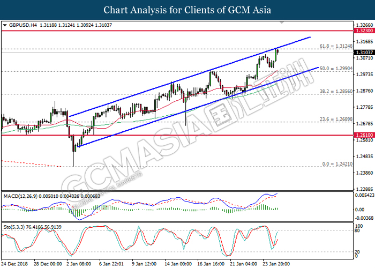Click the 2 Jan 08:00 time label
The width and height of the screenshot is (375, 268).
79,264
